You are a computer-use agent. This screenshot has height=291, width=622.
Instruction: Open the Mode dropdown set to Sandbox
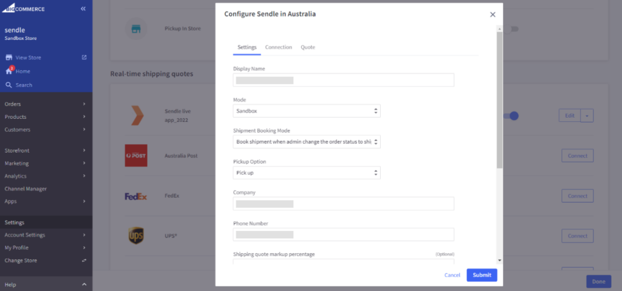pyautogui.click(x=307, y=111)
